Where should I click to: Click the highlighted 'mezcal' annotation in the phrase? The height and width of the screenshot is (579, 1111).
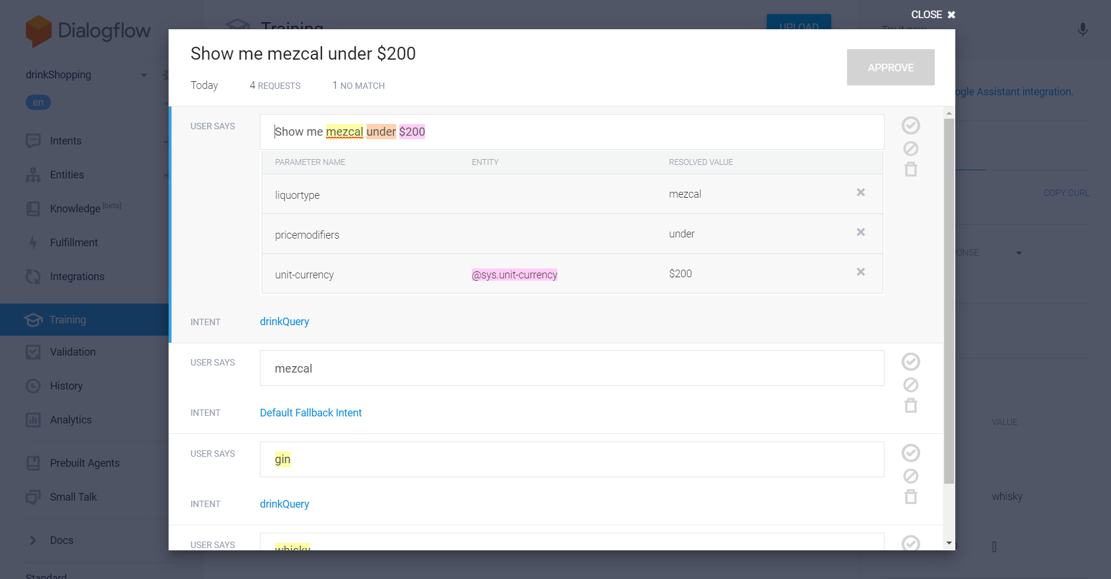[344, 132]
